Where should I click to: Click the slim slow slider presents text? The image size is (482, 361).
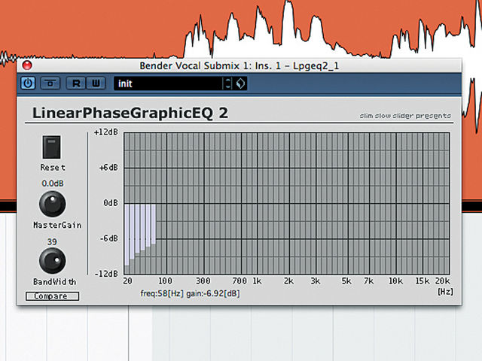(x=405, y=116)
